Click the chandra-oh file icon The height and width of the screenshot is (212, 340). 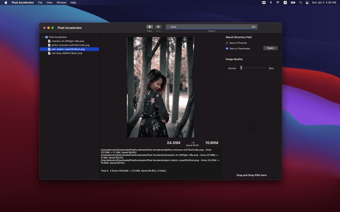(49, 41)
